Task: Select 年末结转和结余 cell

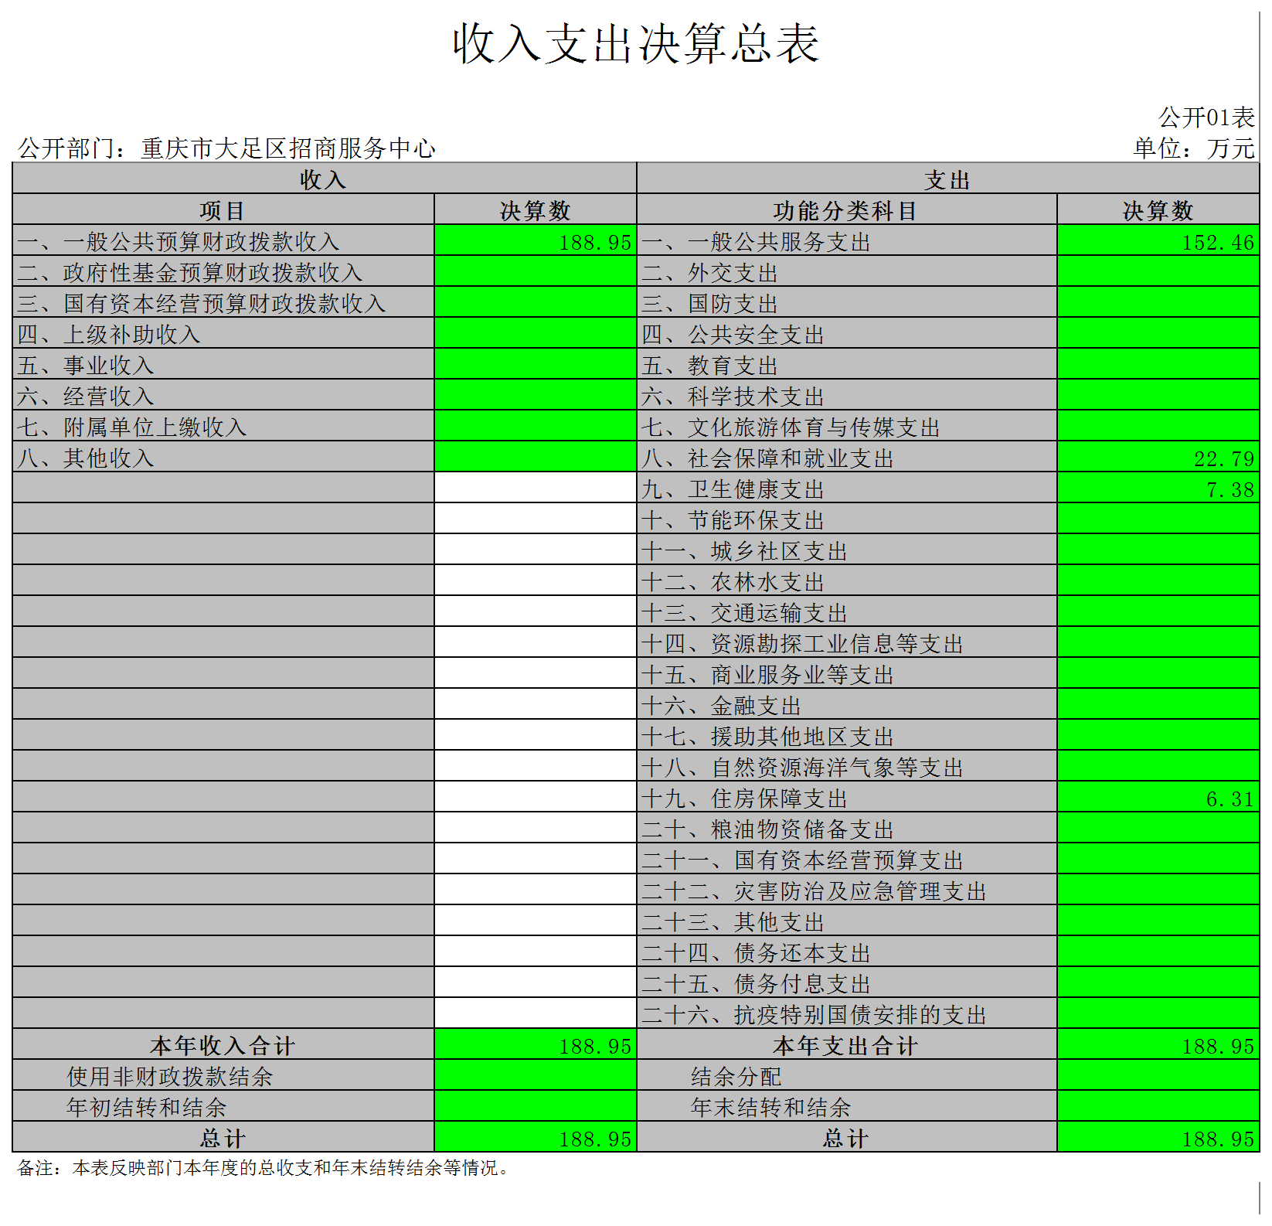Action: coord(846,1106)
